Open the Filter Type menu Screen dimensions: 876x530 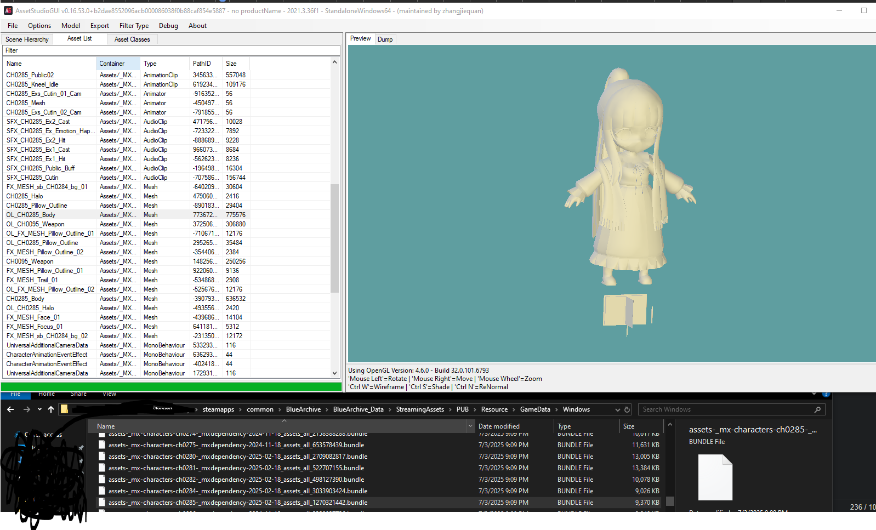click(x=134, y=26)
